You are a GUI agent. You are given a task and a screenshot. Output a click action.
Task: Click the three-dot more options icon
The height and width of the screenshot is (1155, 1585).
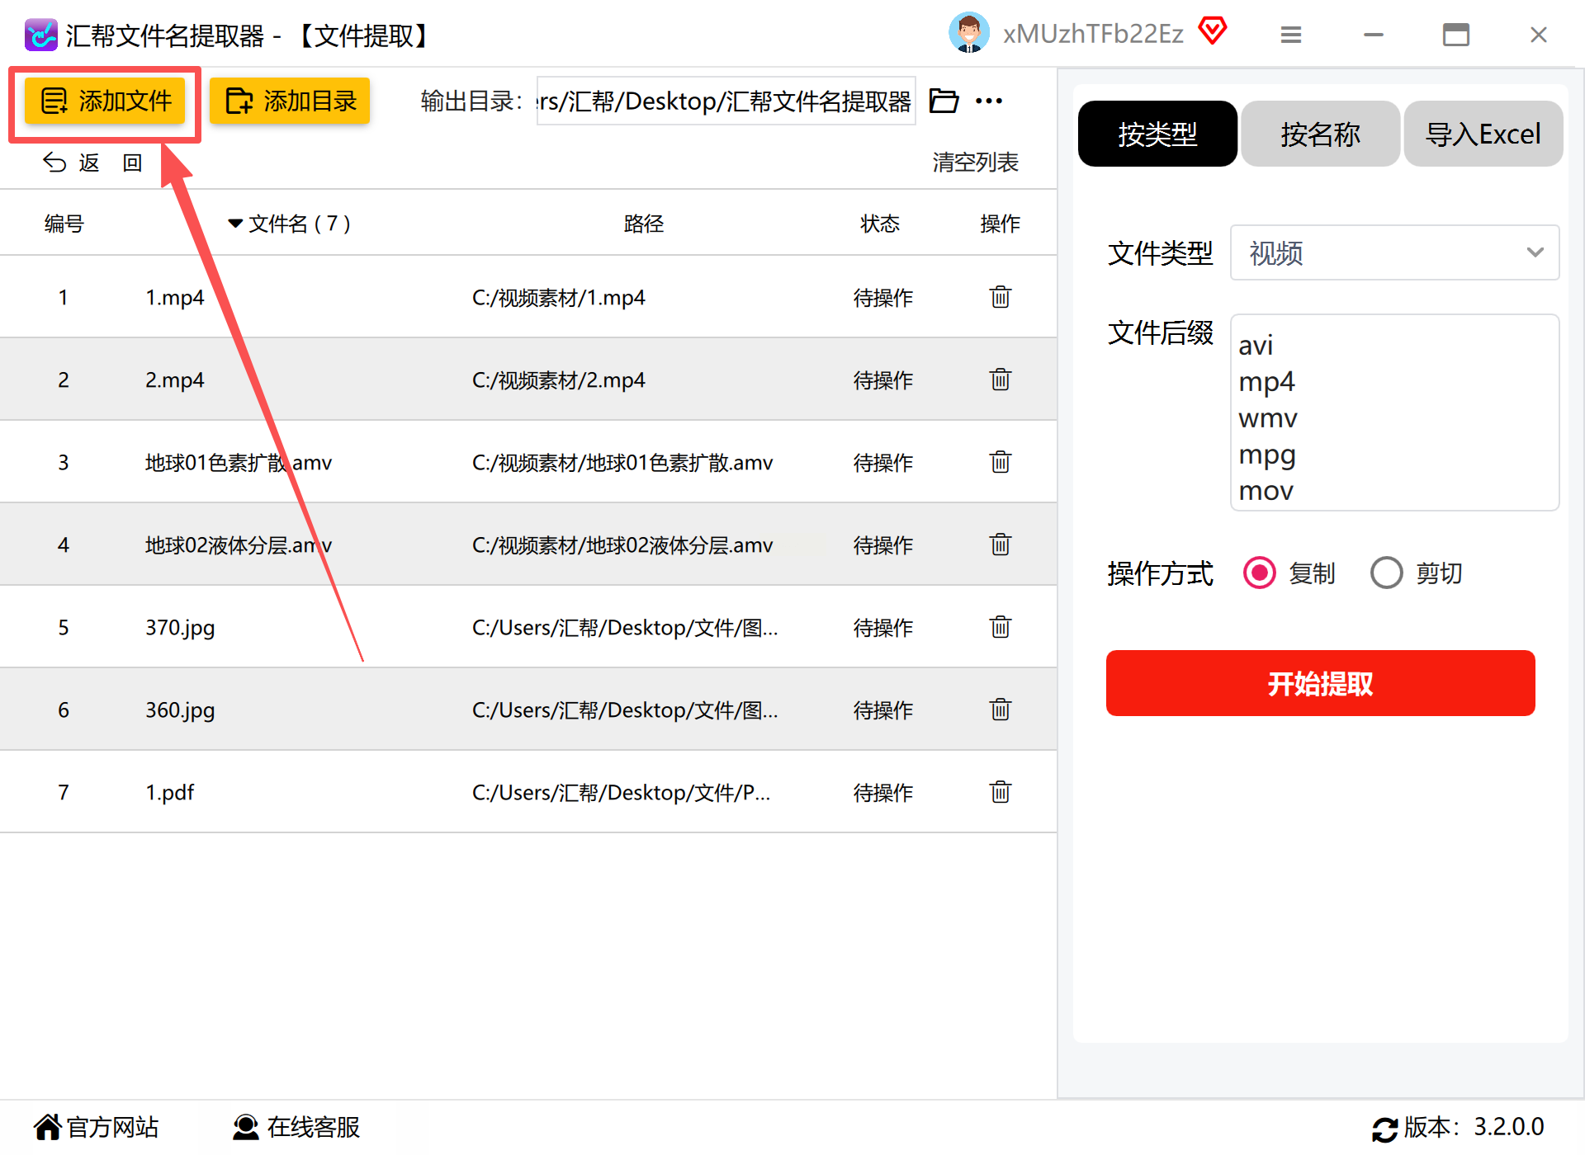(x=988, y=101)
